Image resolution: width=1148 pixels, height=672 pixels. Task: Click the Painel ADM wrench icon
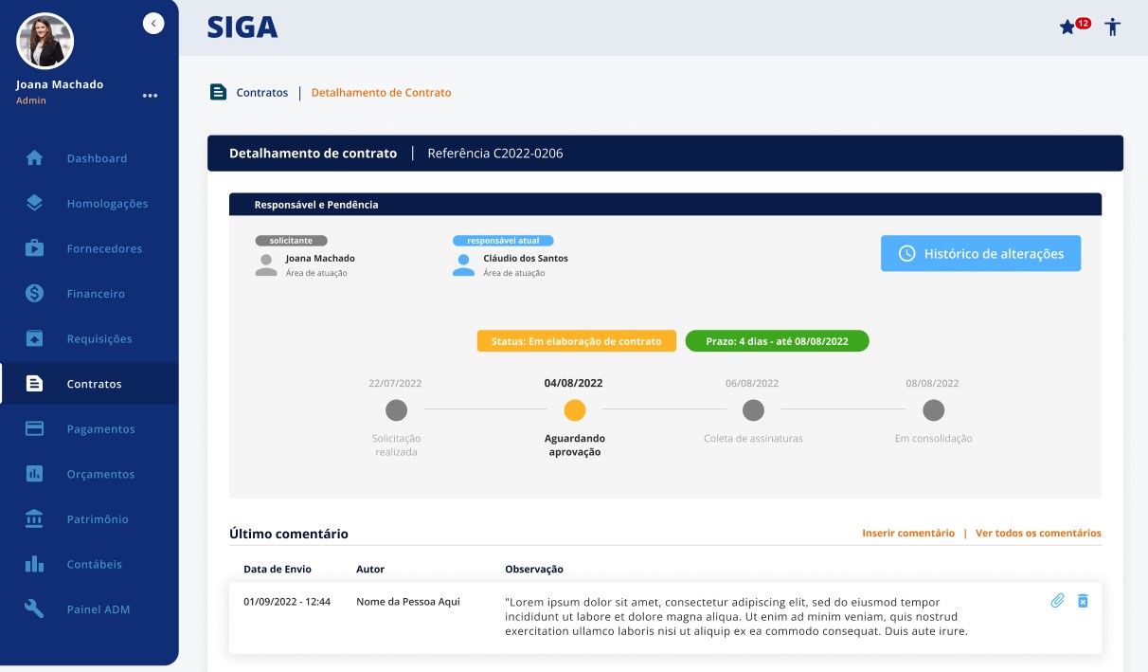35,609
